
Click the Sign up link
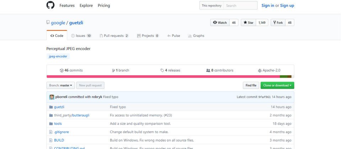(x=287, y=6)
